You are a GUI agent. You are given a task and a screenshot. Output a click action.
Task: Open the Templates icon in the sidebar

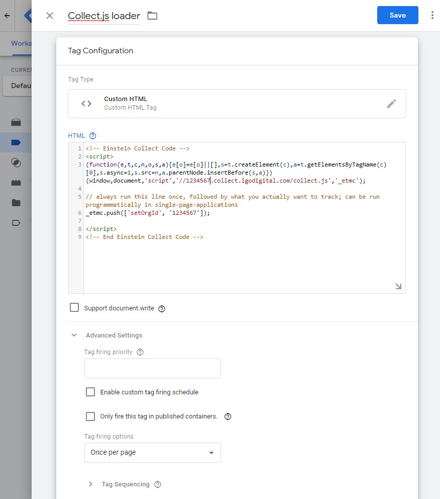(16, 223)
